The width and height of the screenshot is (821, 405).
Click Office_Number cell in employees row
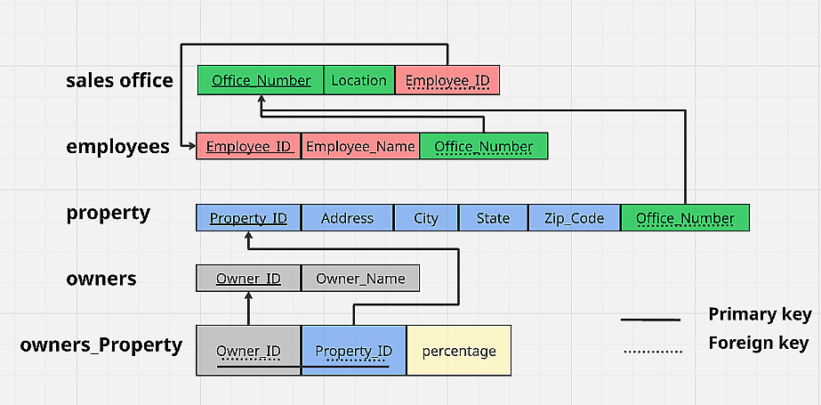[x=483, y=146]
